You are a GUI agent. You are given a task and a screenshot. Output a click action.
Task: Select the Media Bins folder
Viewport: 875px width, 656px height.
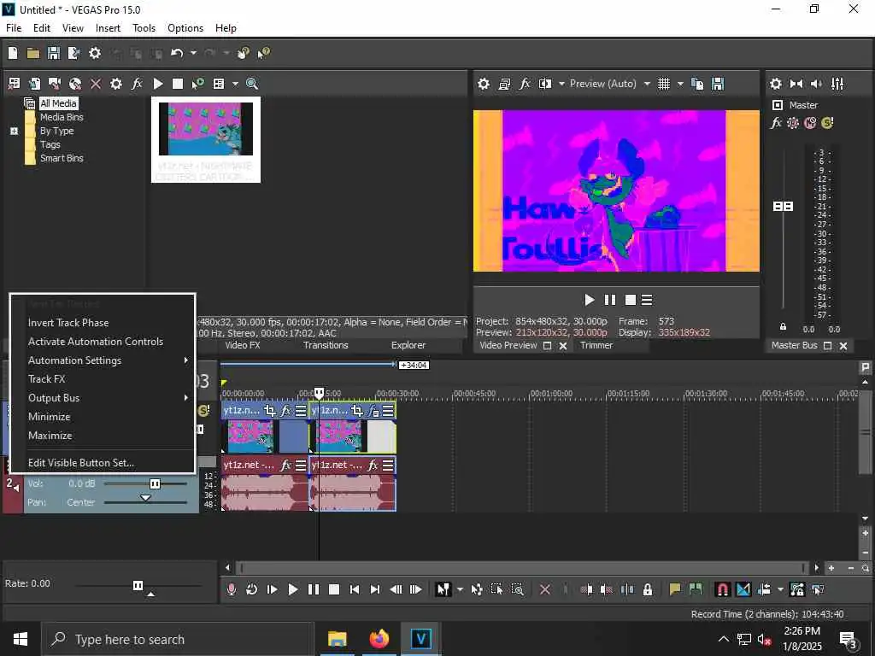coord(62,117)
